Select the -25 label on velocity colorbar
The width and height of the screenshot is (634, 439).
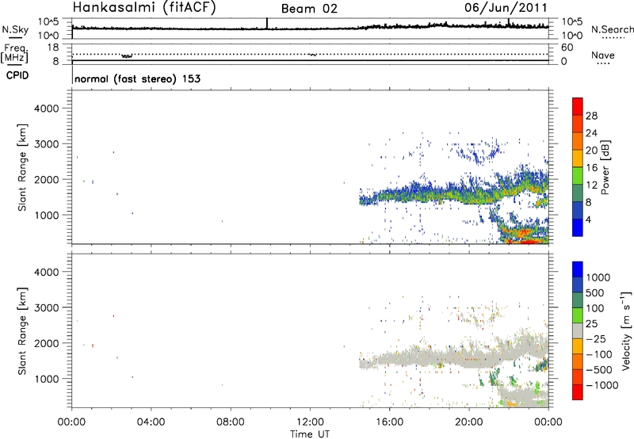click(596, 338)
